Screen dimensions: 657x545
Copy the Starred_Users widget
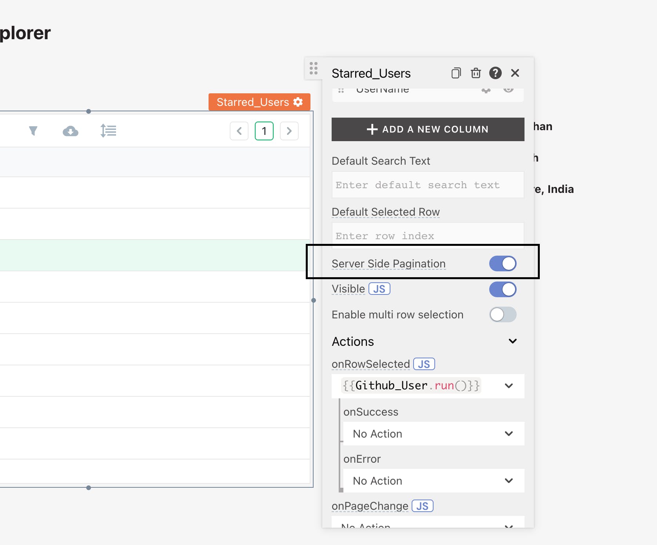tap(456, 73)
